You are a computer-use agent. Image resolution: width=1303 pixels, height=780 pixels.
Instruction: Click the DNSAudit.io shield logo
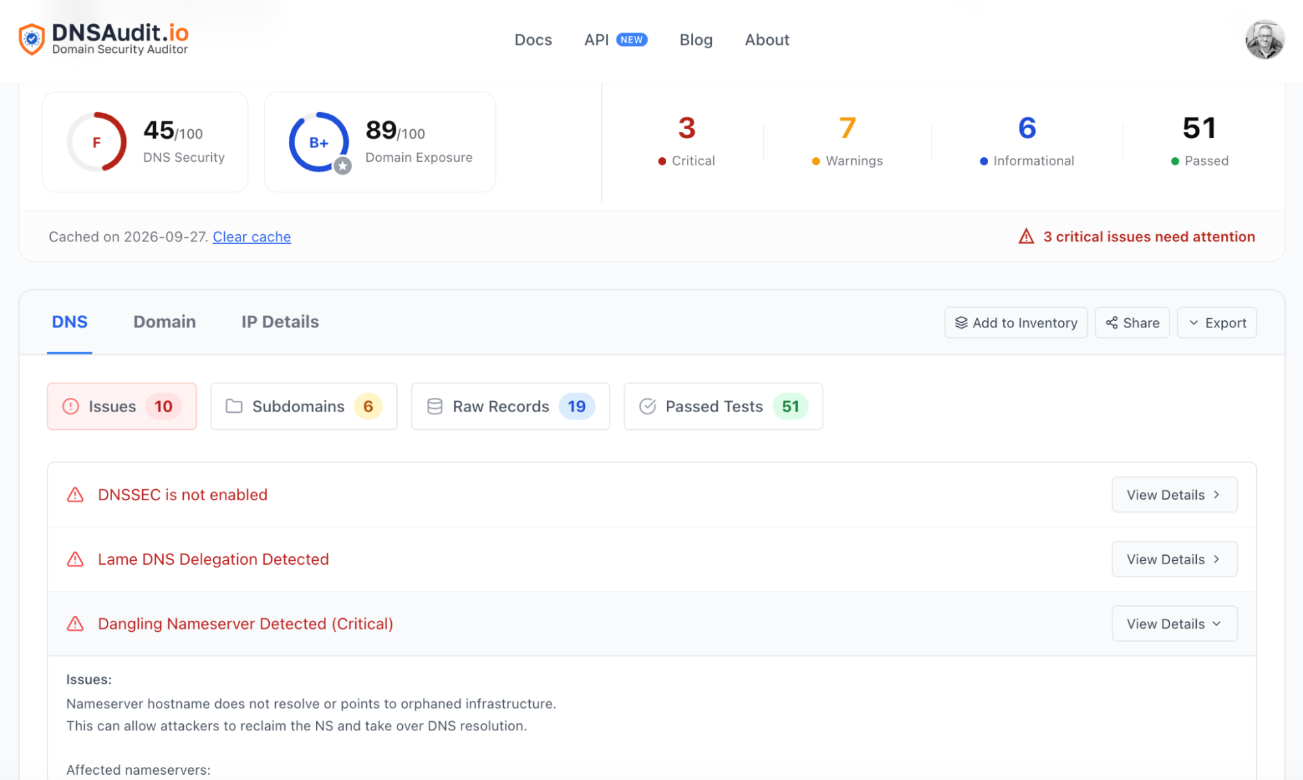pos(31,39)
